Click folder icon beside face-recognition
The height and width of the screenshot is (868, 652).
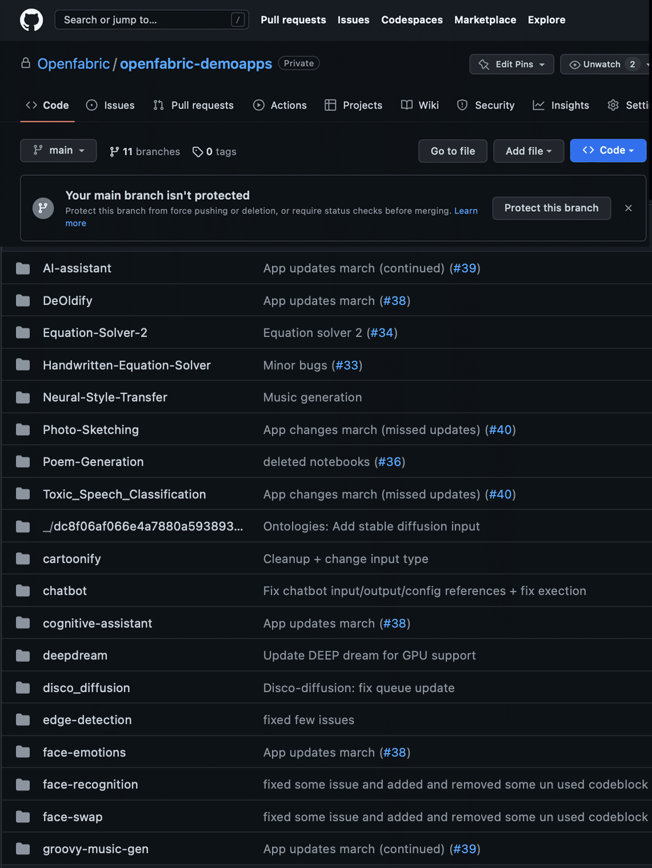point(23,785)
